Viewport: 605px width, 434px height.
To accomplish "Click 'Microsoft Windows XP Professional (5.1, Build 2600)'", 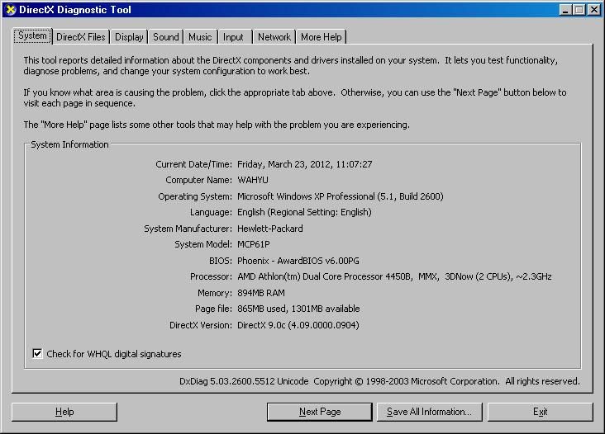I will click(340, 196).
